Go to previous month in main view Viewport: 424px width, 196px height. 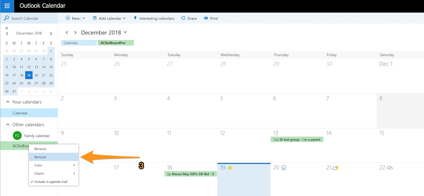point(67,32)
